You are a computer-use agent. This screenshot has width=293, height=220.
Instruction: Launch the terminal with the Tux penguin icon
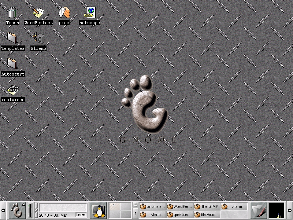click(x=99, y=210)
